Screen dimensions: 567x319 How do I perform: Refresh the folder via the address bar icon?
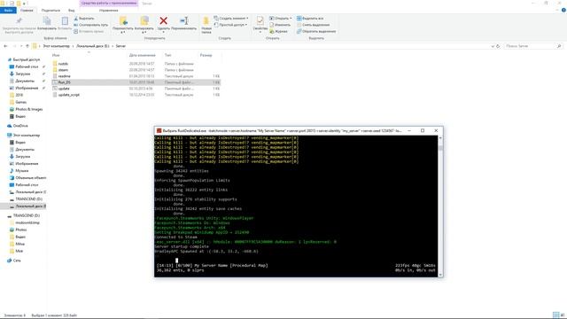[498, 46]
